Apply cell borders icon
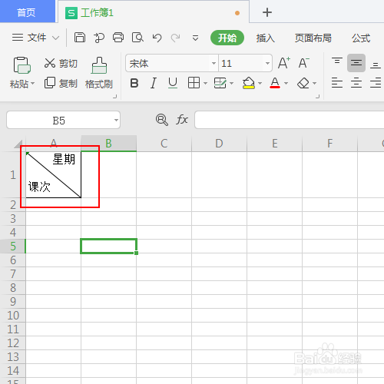The image size is (384, 384). coord(194,83)
